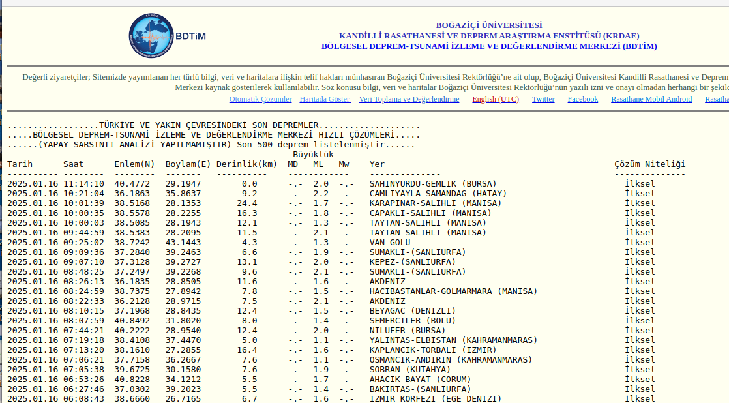Click the YALINTAS-ELBISTAN (KAHRAMANMARAS) location
This screenshot has height=403, width=729.
[453, 340]
